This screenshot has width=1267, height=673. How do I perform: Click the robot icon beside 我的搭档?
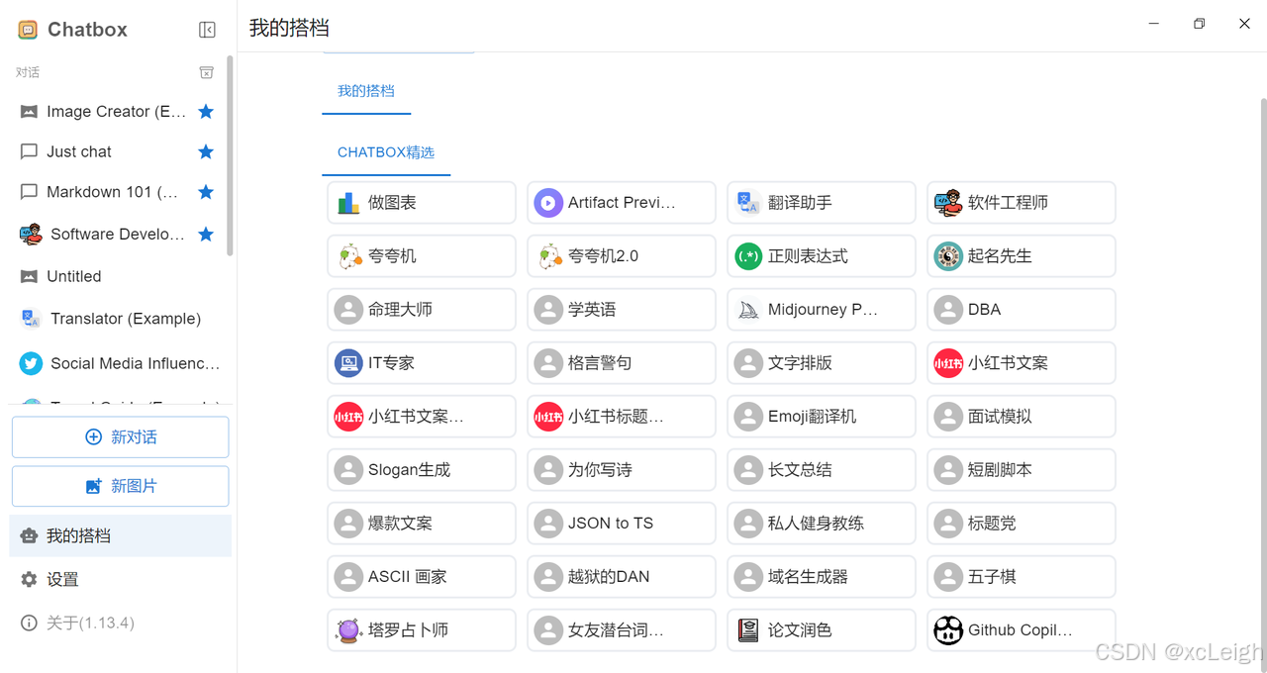(29, 535)
